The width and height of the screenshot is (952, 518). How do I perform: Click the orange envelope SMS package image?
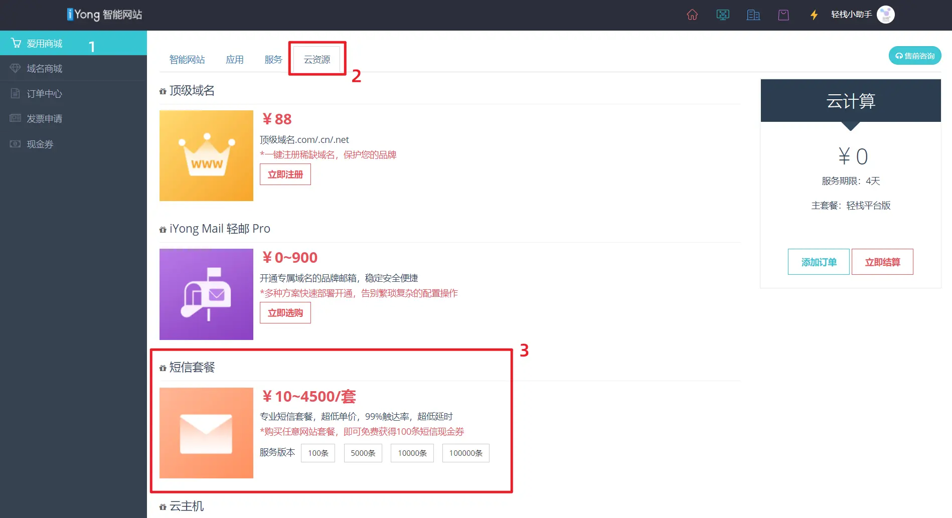[x=206, y=433]
